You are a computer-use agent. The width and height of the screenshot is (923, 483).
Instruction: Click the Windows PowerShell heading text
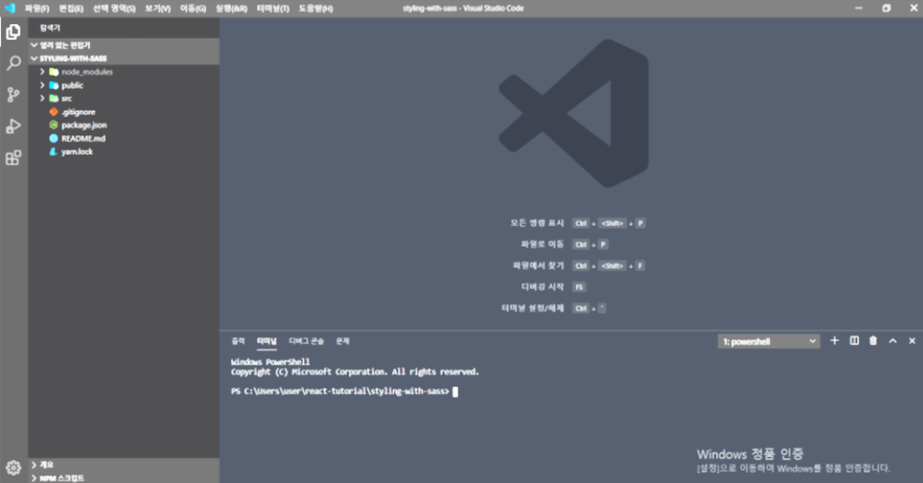point(270,362)
